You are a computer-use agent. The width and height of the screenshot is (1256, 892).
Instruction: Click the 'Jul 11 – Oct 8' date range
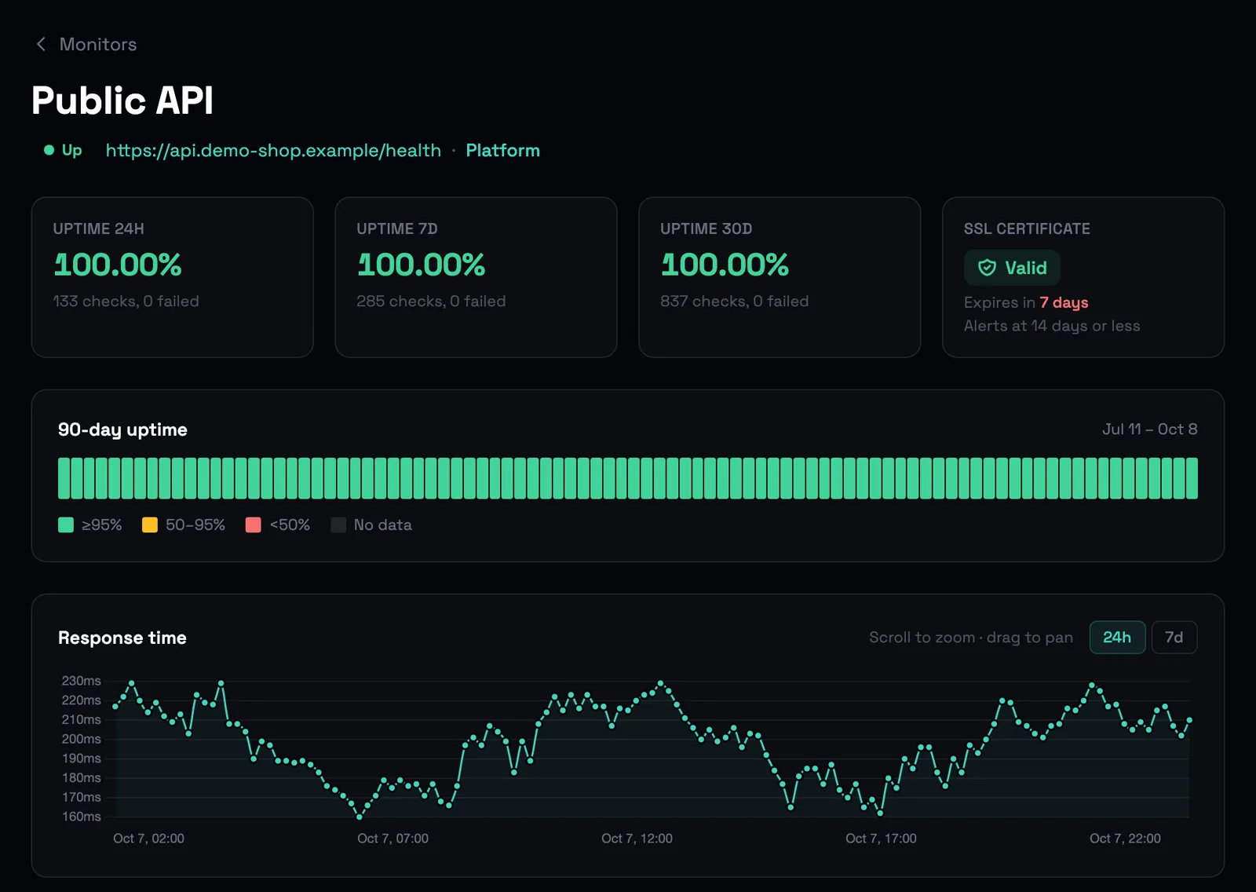[1149, 429]
